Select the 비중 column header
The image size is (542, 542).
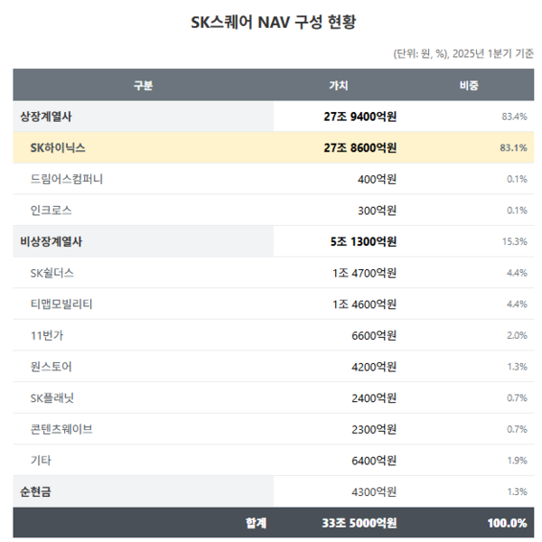click(x=469, y=85)
